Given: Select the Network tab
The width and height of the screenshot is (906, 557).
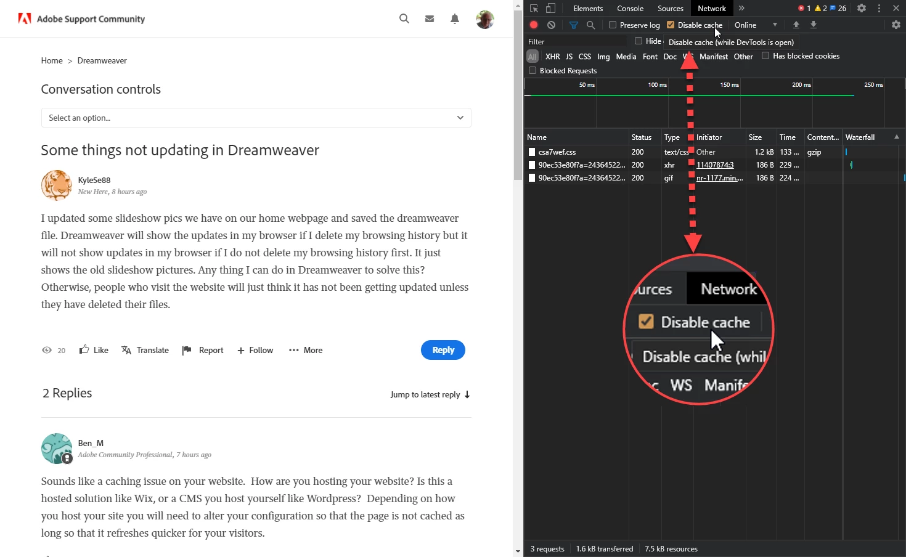Looking at the screenshot, I should point(712,8).
